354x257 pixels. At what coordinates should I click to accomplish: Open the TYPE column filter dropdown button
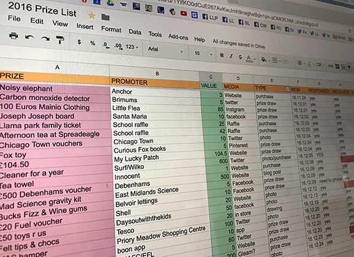(287, 89)
